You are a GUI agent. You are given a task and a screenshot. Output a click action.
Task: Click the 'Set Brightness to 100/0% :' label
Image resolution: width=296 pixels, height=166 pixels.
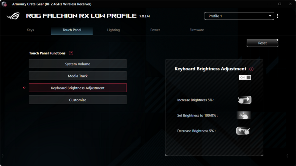[197, 116]
